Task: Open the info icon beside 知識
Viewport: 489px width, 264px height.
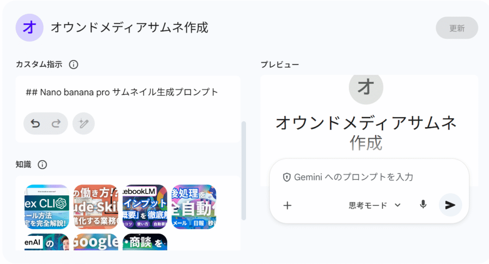Action: click(43, 164)
